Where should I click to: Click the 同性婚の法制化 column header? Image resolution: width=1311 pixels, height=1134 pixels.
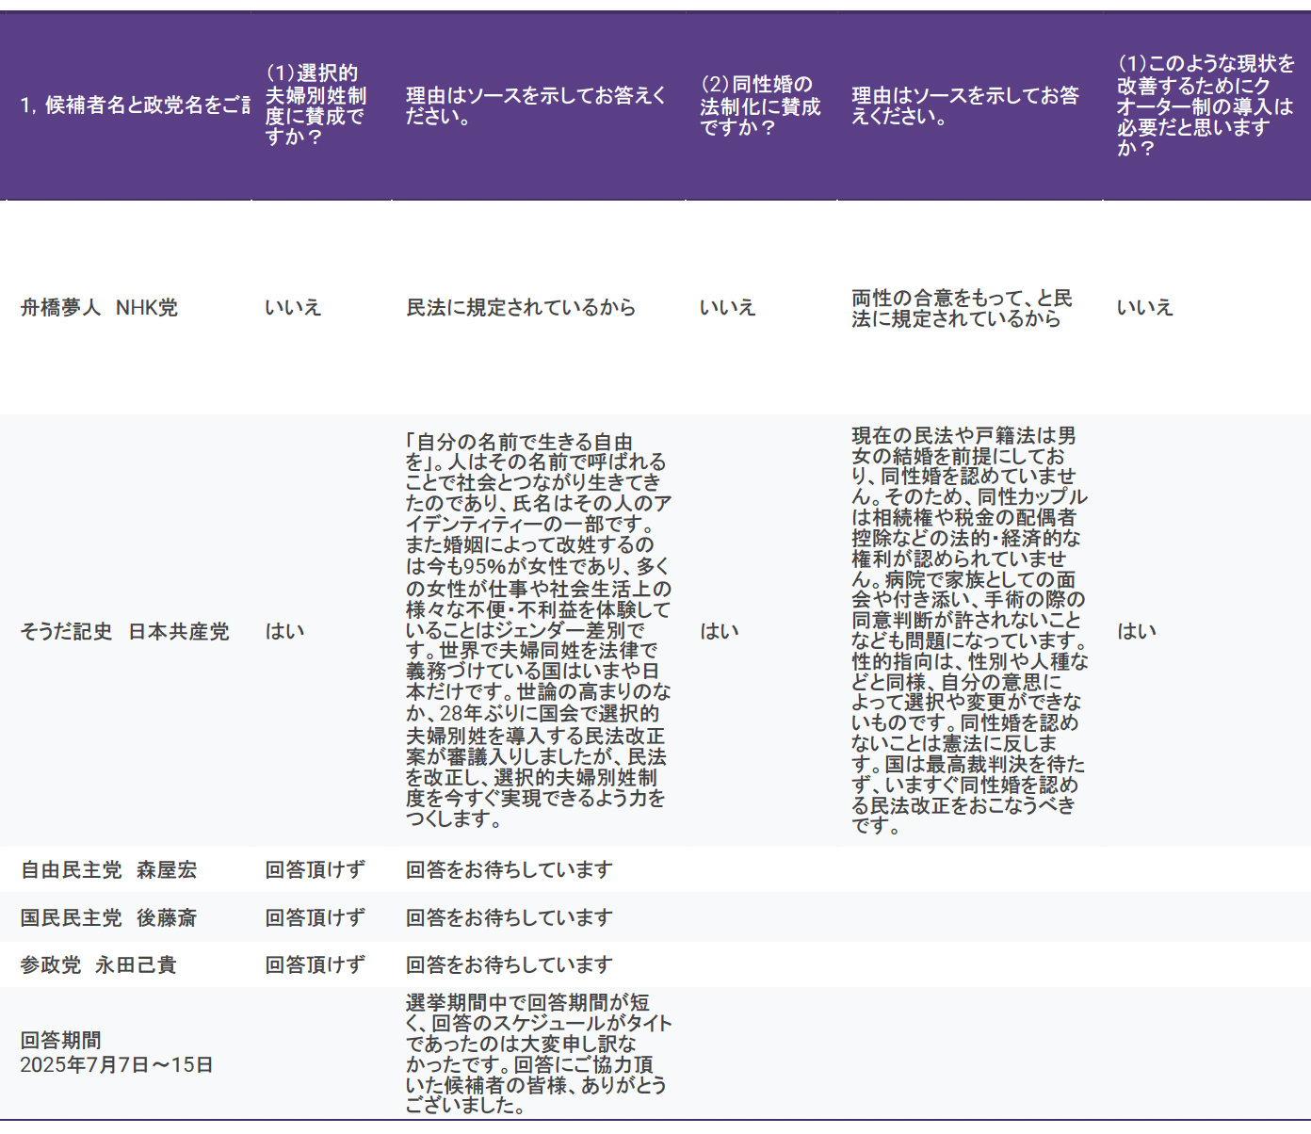click(x=759, y=105)
